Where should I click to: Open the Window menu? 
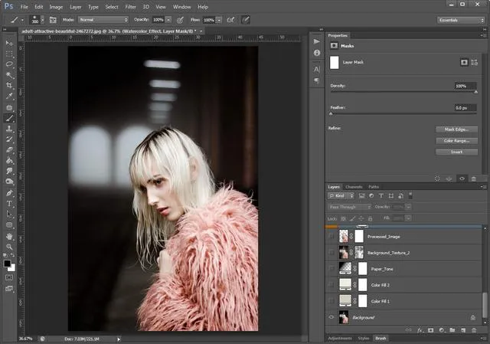coord(181,7)
